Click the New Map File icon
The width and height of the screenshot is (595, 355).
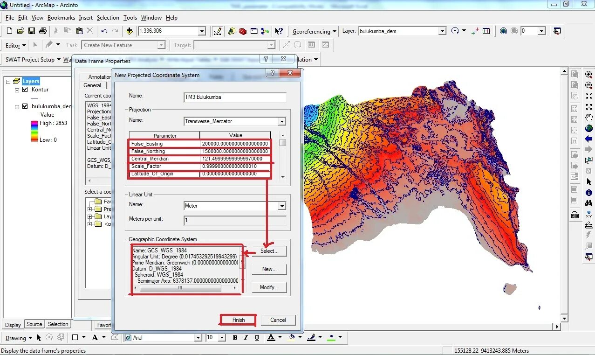pyautogui.click(x=9, y=31)
